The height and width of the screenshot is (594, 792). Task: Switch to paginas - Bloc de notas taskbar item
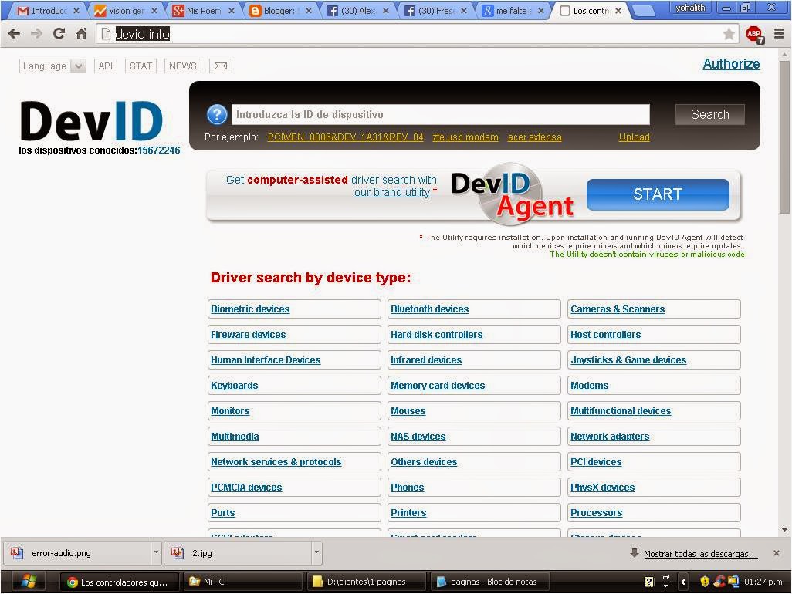pyautogui.click(x=491, y=582)
